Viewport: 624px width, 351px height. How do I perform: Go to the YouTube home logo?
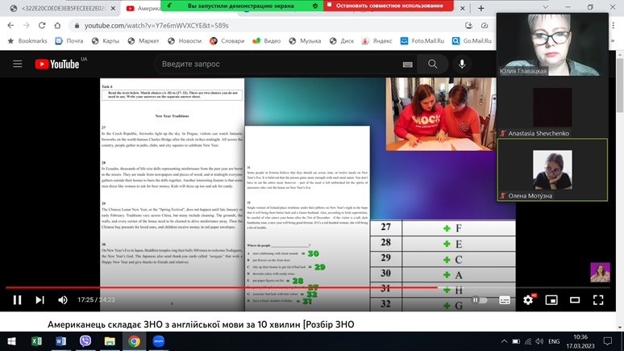pos(57,64)
